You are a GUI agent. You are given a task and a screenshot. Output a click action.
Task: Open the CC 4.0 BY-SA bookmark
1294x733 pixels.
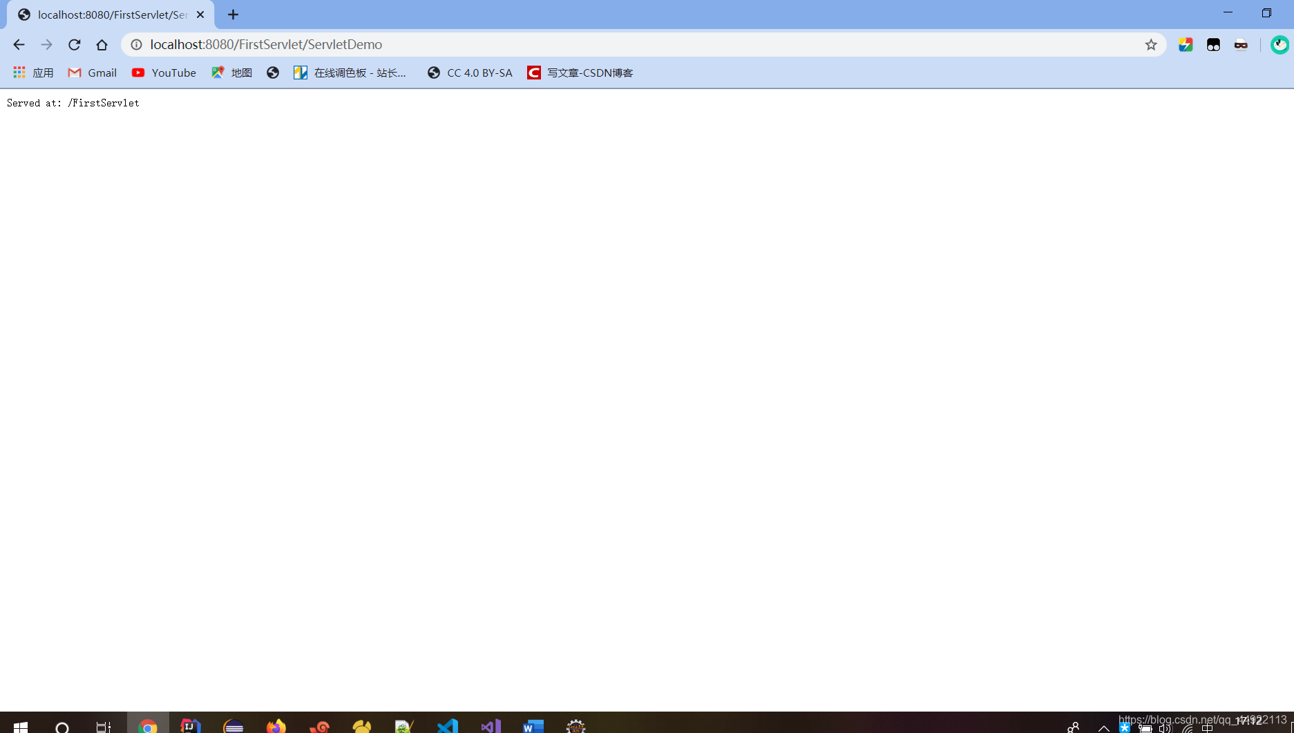point(470,73)
